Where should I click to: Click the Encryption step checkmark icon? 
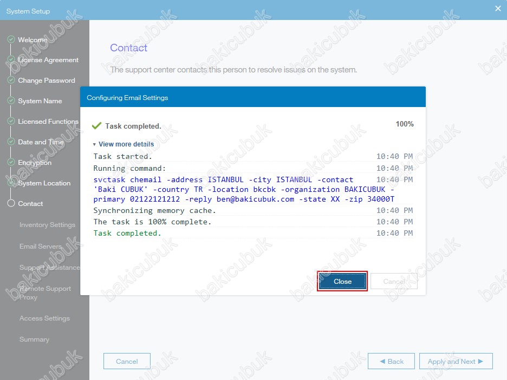tap(11, 162)
